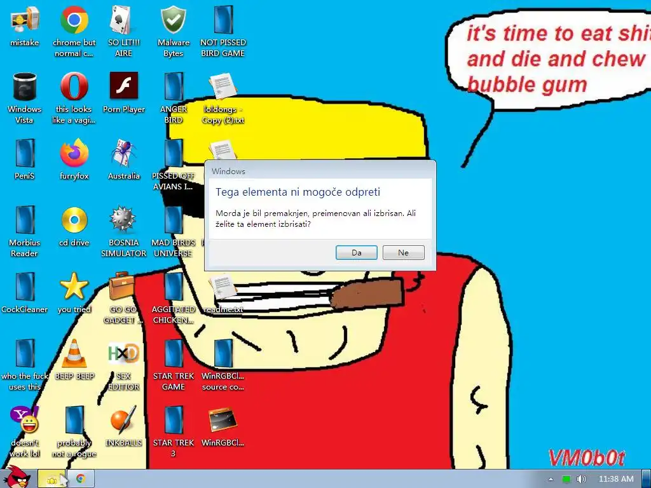Image resolution: width=651 pixels, height=488 pixels.
Task: Click the yellow highlighted taskbar button
Action: tap(51, 479)
